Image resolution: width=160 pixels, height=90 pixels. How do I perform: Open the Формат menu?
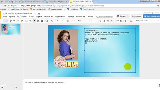[39, 17]
